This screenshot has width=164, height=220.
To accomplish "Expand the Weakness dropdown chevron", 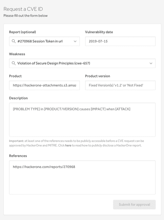I will [151, 64].
